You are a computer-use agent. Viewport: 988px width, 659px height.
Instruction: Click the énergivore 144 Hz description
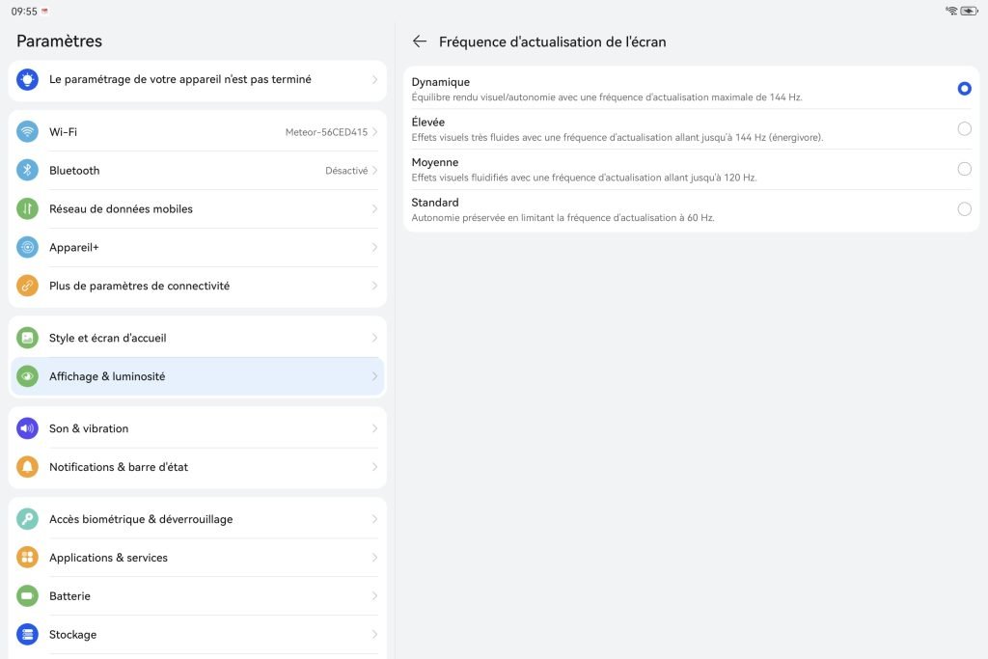(617, 137)
